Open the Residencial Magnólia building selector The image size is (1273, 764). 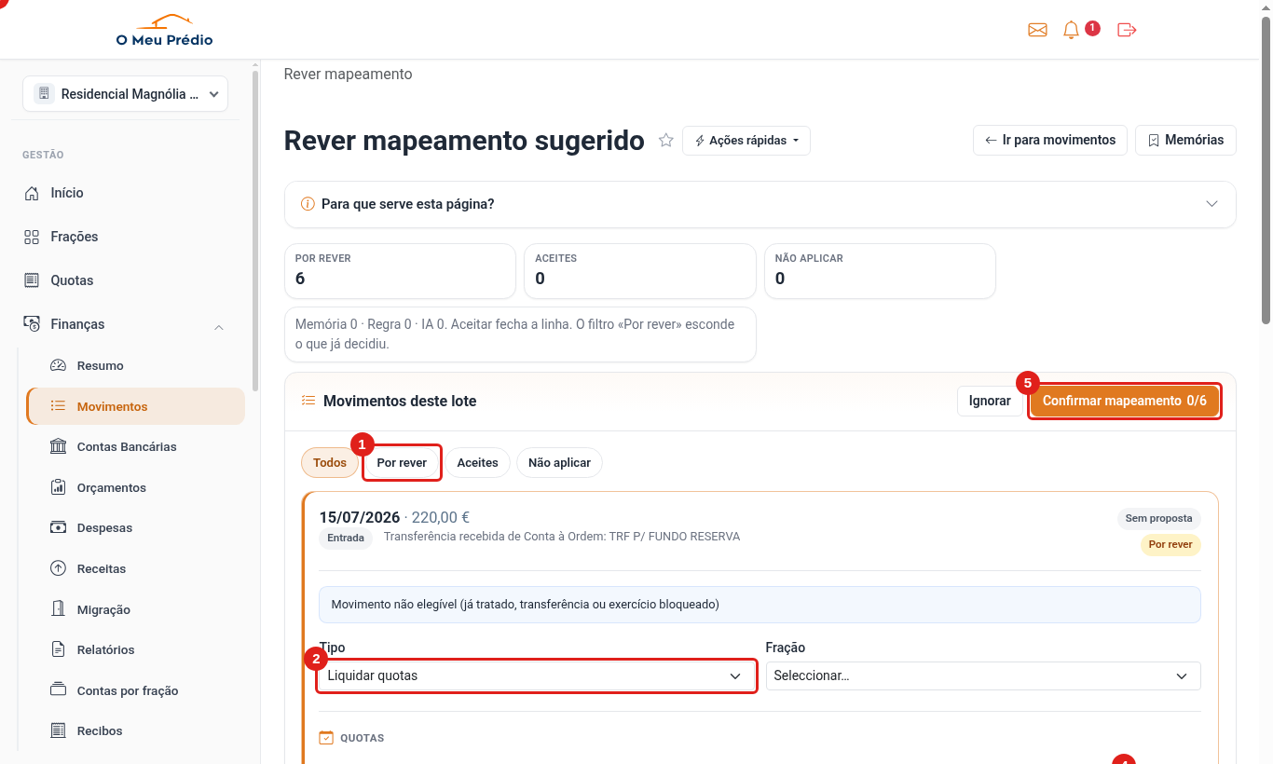tap(125, 94)
